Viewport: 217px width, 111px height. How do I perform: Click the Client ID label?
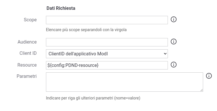28,53
